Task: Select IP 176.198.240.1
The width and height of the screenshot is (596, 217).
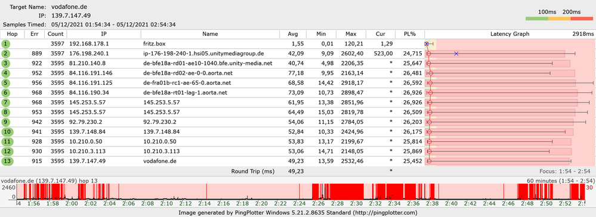Action: click(x=89, y=54)
